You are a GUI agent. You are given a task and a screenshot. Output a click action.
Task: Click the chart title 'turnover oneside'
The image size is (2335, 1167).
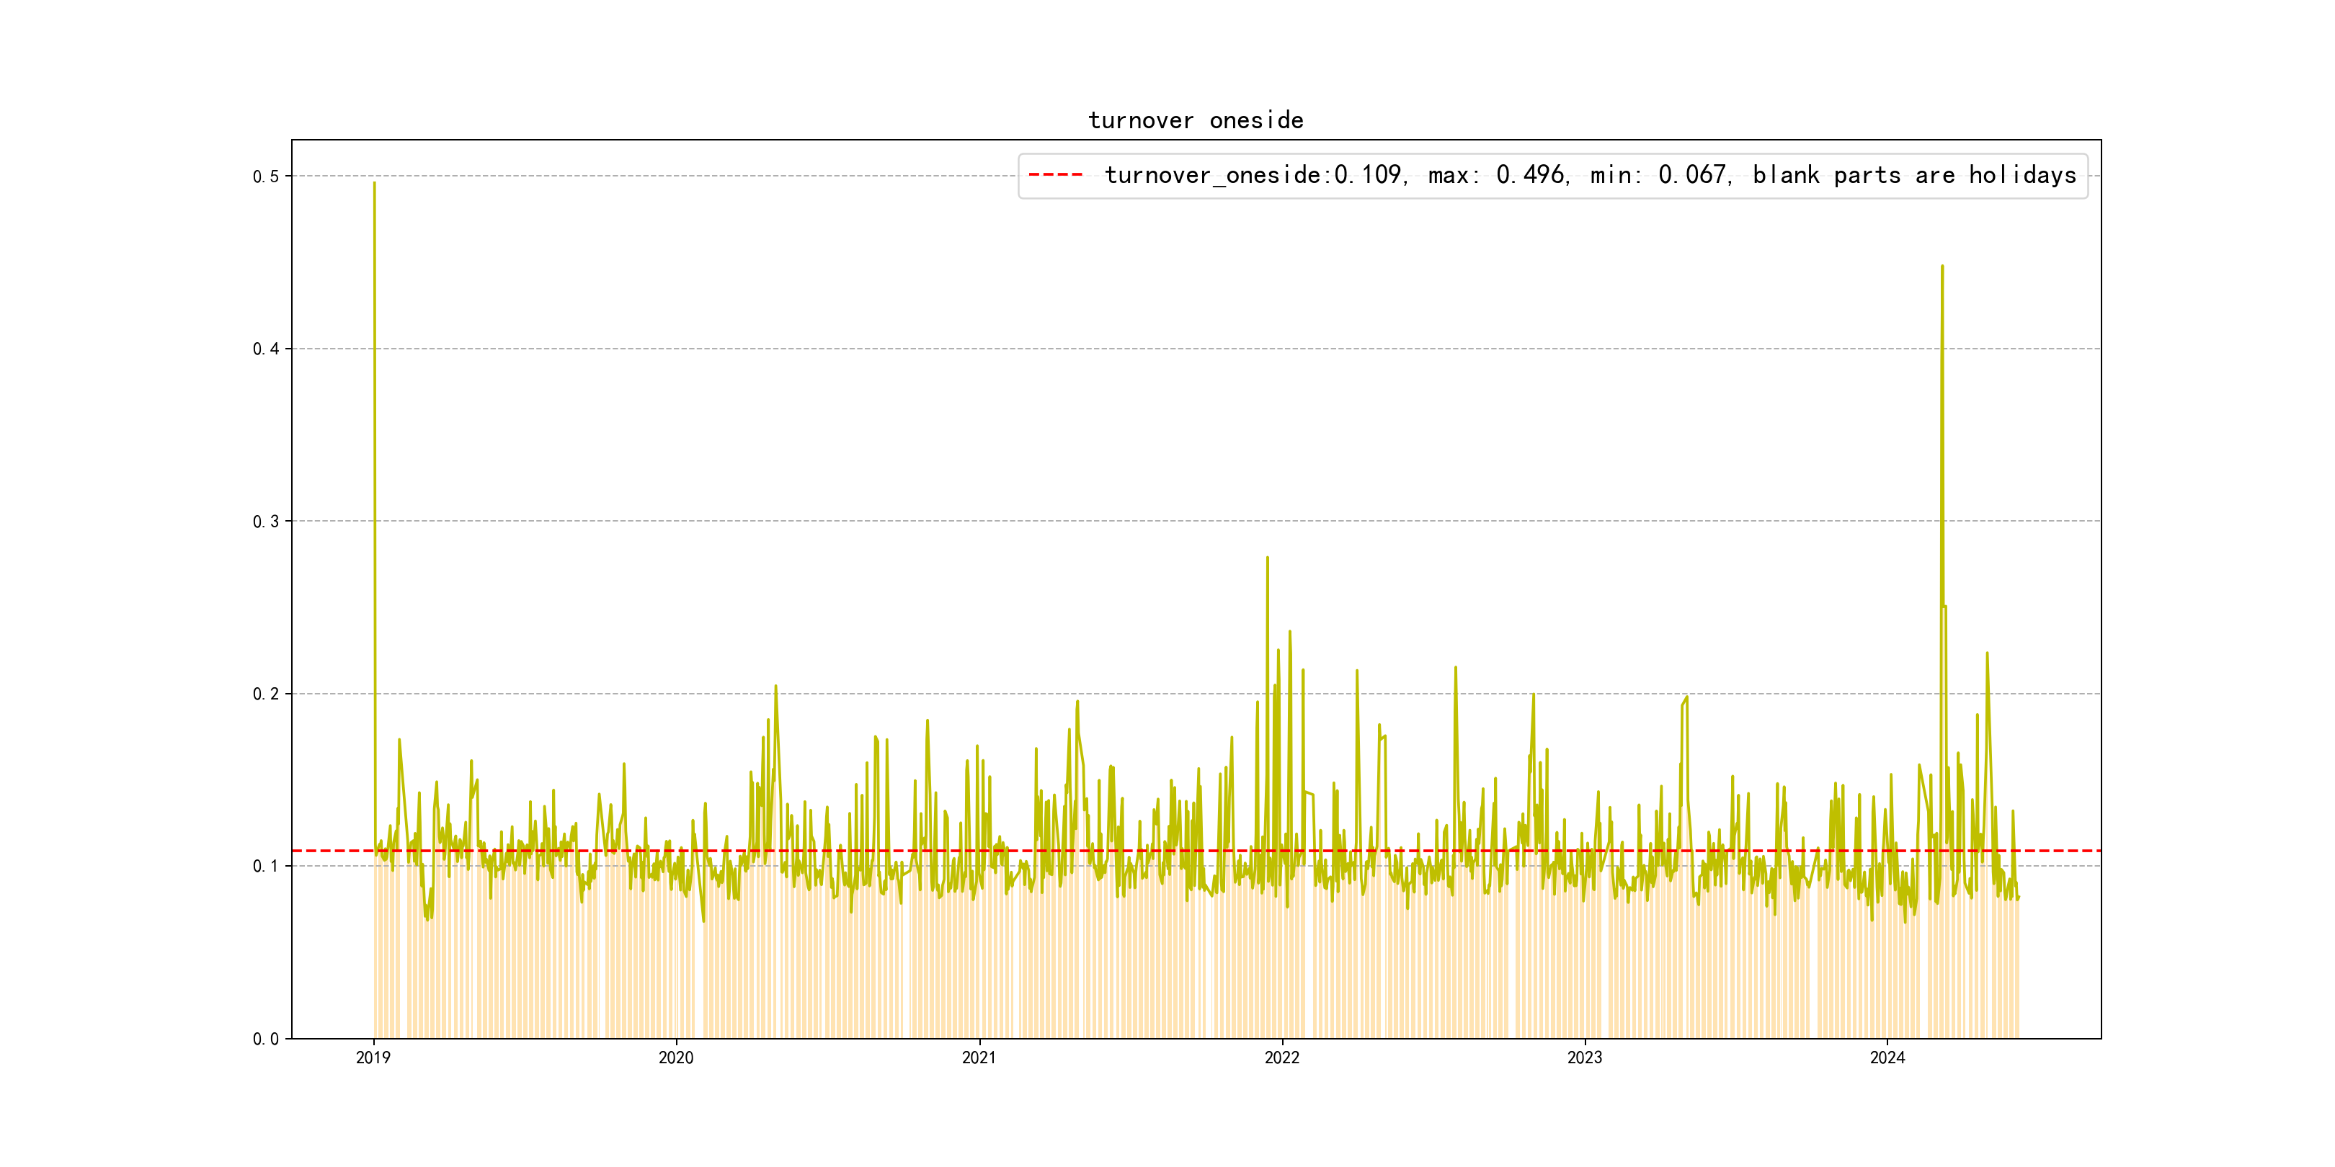[x=1196, y=120]
